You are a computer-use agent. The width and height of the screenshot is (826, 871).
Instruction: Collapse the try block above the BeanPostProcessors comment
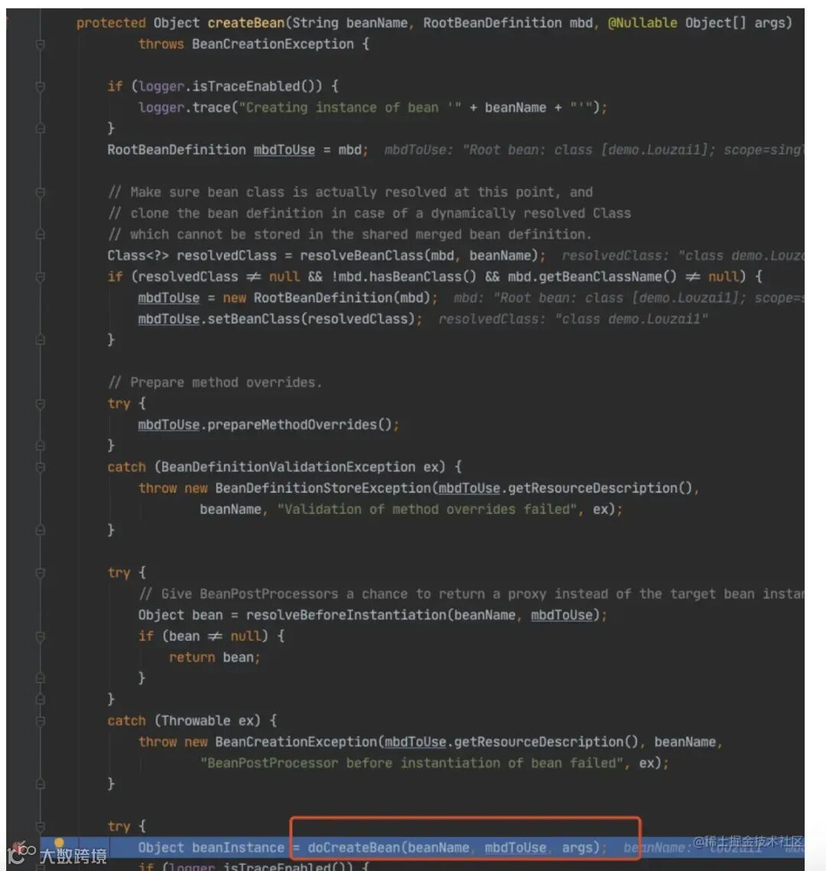(40, 573)
